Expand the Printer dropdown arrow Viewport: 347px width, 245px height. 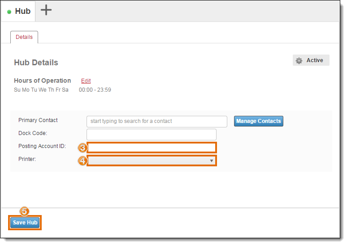click(211, 161)
